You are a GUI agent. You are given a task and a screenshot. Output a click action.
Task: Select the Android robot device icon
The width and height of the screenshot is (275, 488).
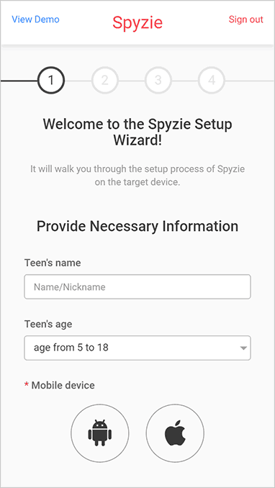point(99,433)
